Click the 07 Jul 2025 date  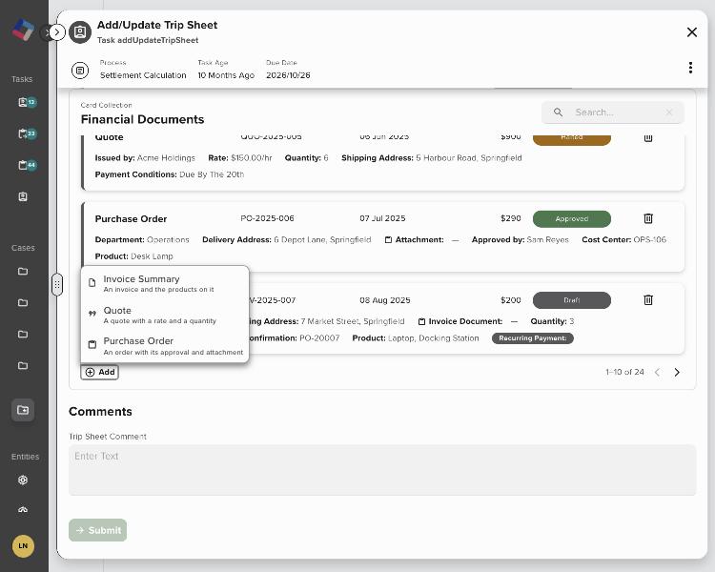[x=382, y=218]
